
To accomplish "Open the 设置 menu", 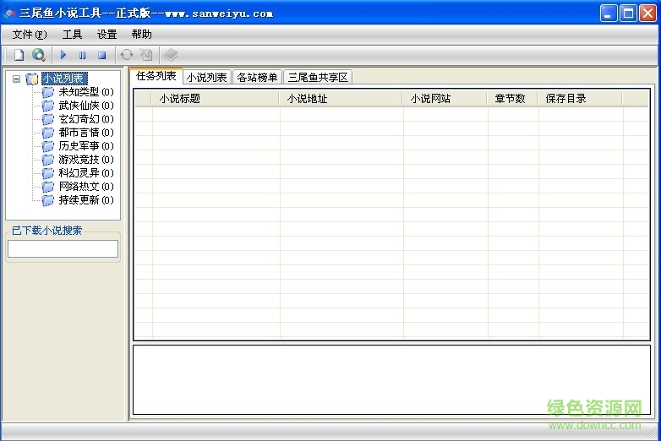I will pyautogui.click(x=107, y=34).
